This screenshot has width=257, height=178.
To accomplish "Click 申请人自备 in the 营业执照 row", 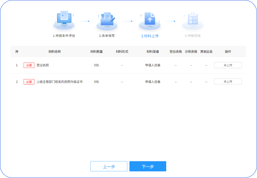I will click(x=153, y=65).
